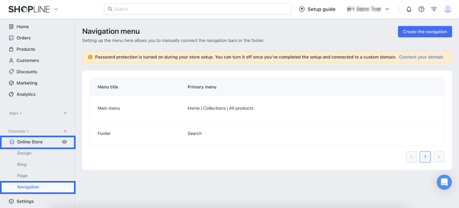Open the user profile avatar
Screen dimensions: 459x208
point(448,9)
